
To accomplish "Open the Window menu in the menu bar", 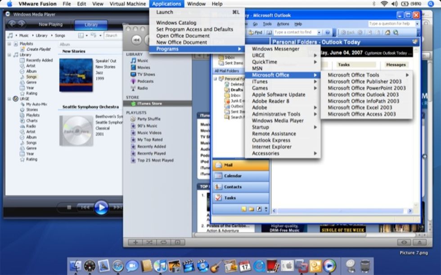I will click(x=196, y=4).
